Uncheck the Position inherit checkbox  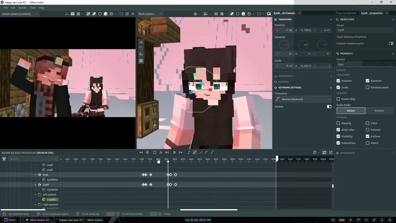[x=338, y=81]
